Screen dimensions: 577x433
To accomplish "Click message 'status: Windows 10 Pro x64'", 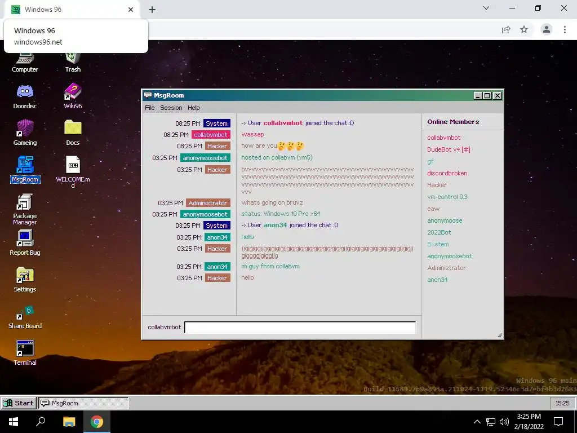I will (281, 214).
